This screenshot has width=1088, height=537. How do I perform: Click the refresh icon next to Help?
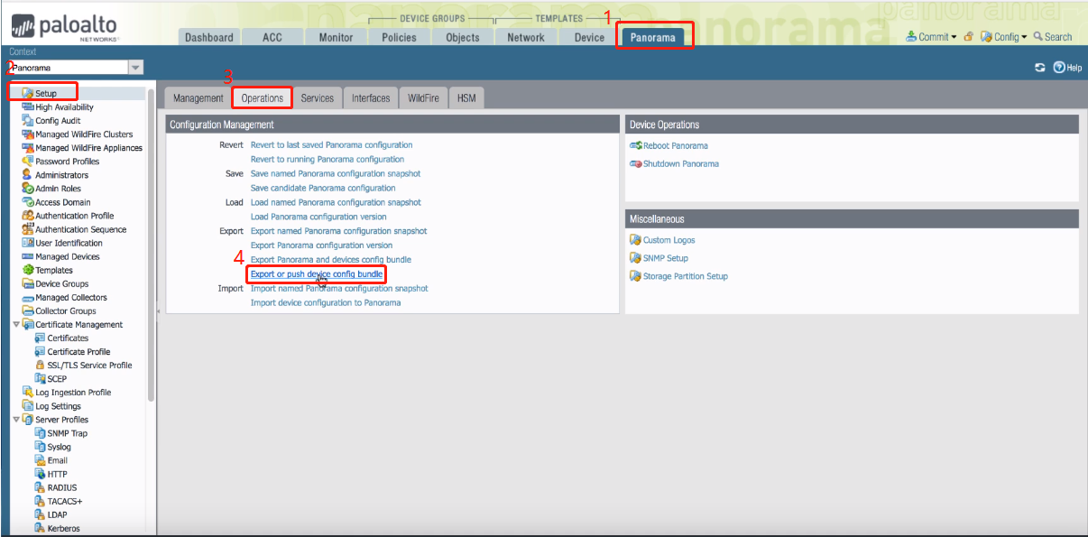coord(1040,68)
